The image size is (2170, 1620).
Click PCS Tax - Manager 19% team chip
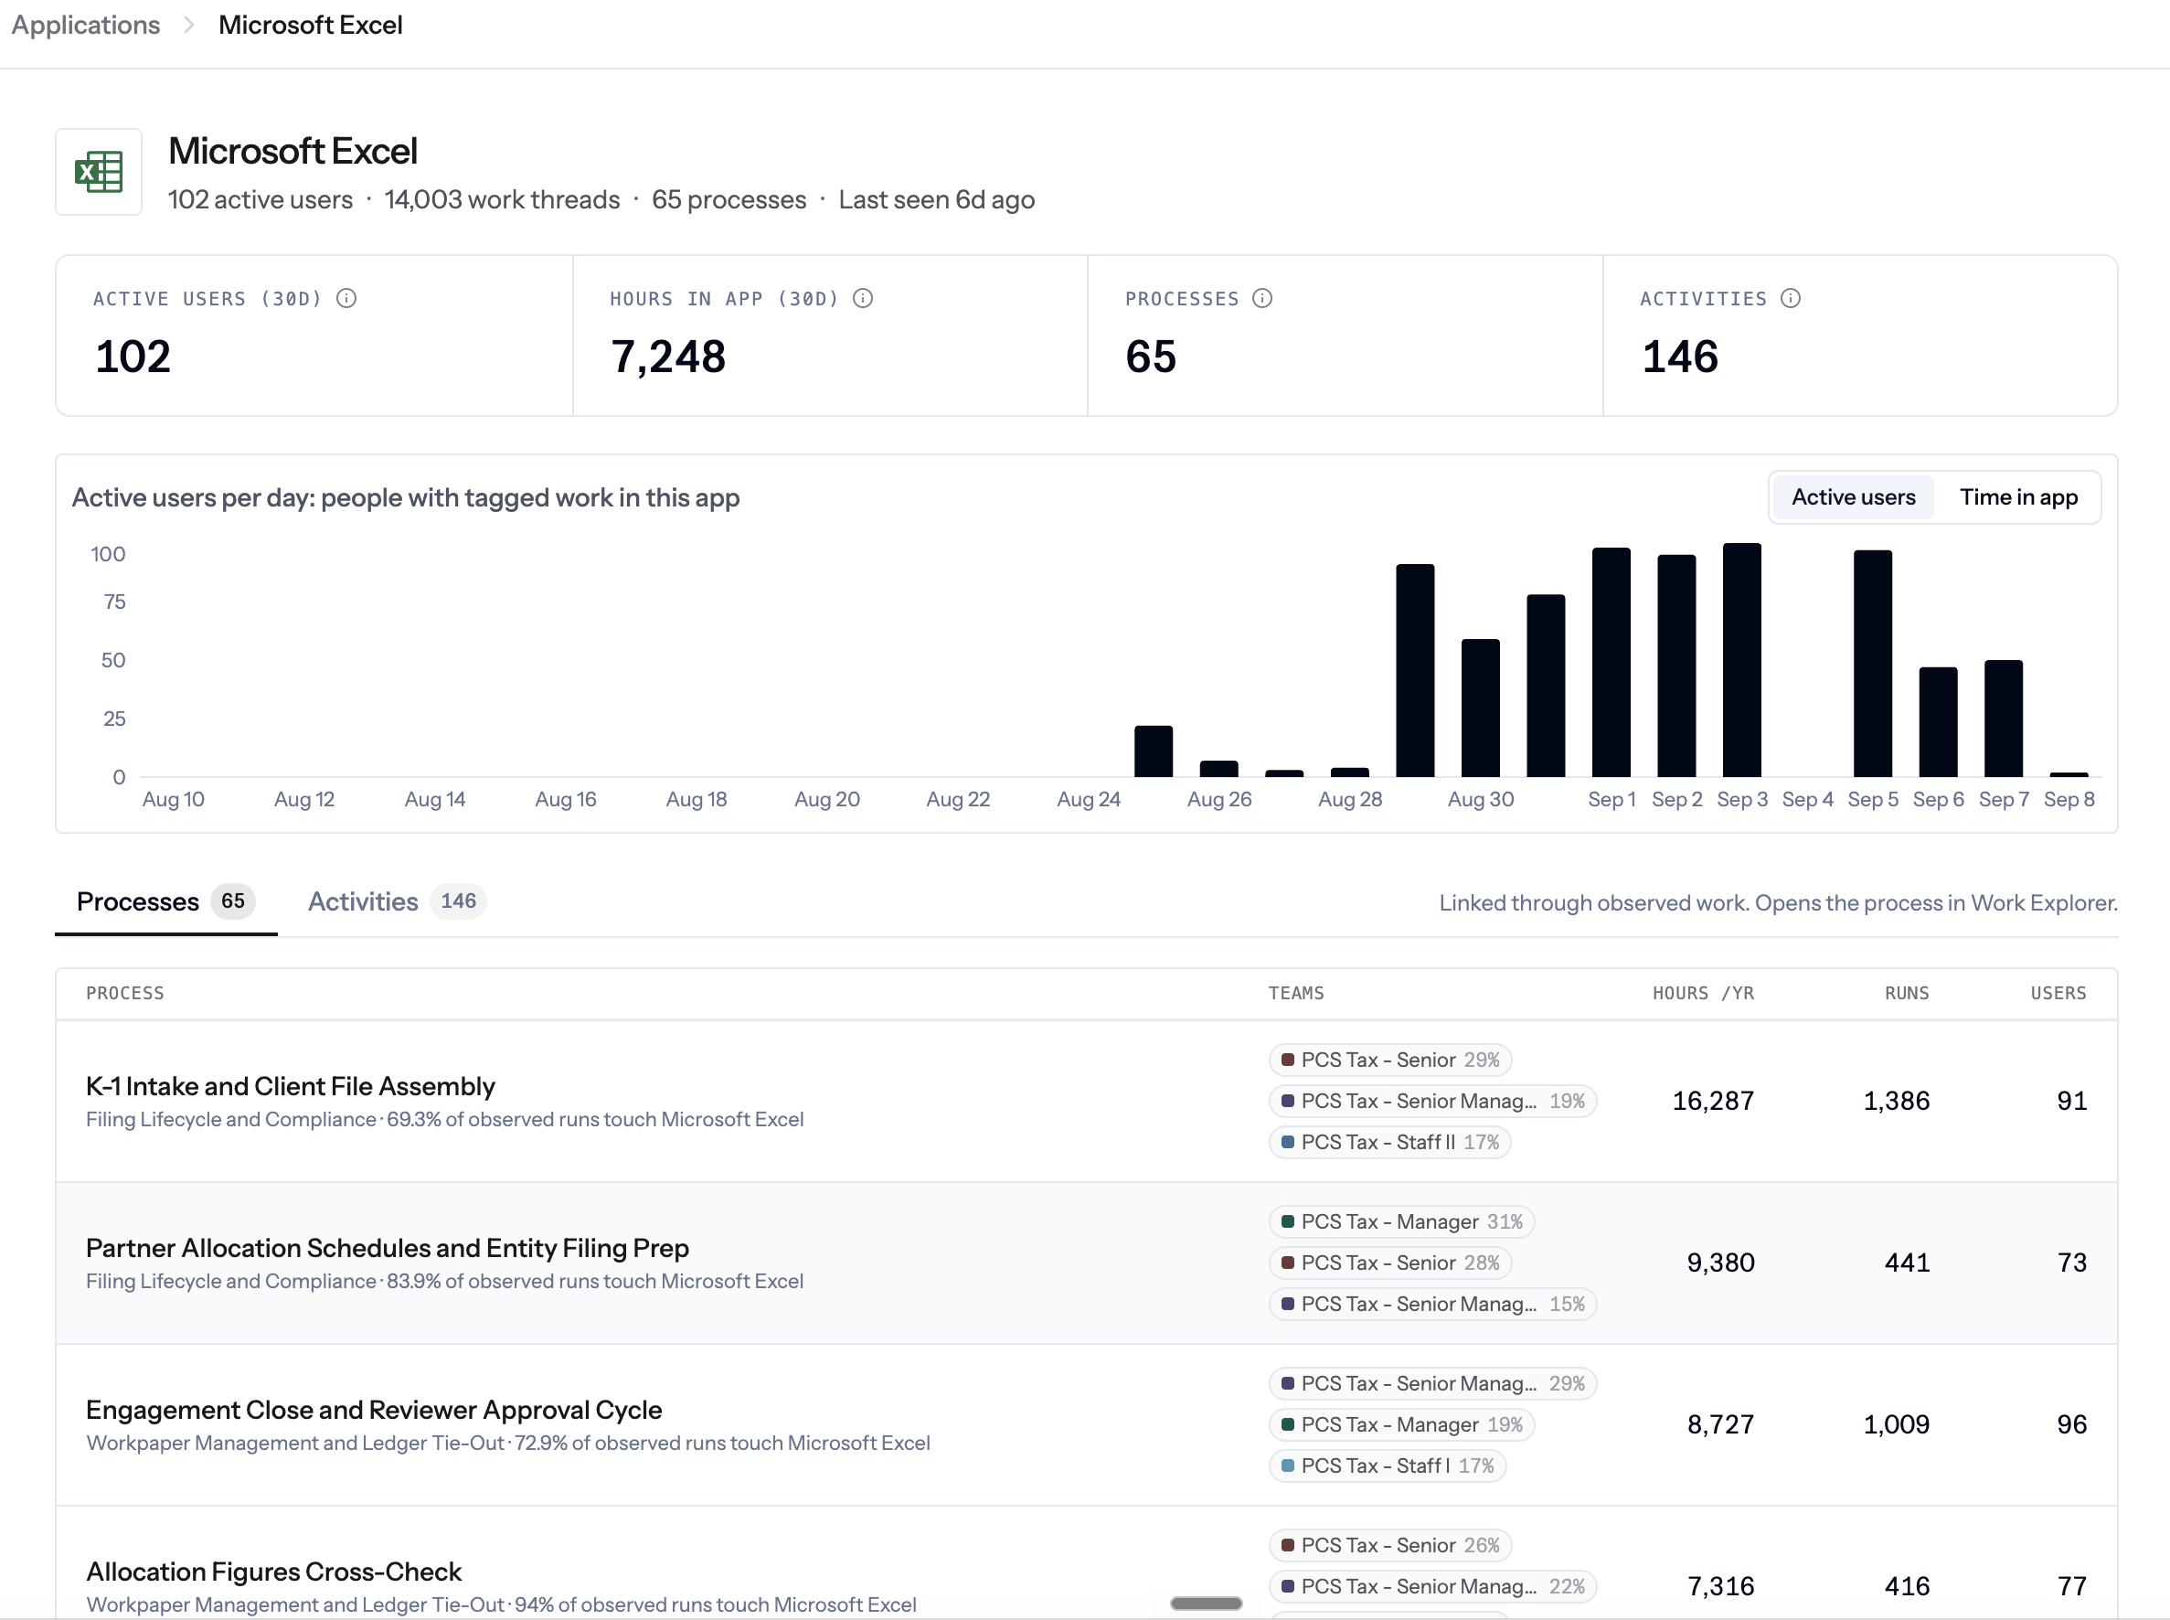pyautogui.click(x=1402, y=1425)
